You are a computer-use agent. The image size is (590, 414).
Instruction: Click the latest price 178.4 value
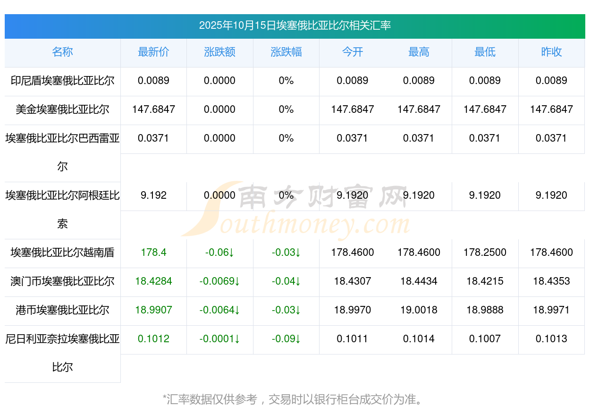(x=153, y=253)
